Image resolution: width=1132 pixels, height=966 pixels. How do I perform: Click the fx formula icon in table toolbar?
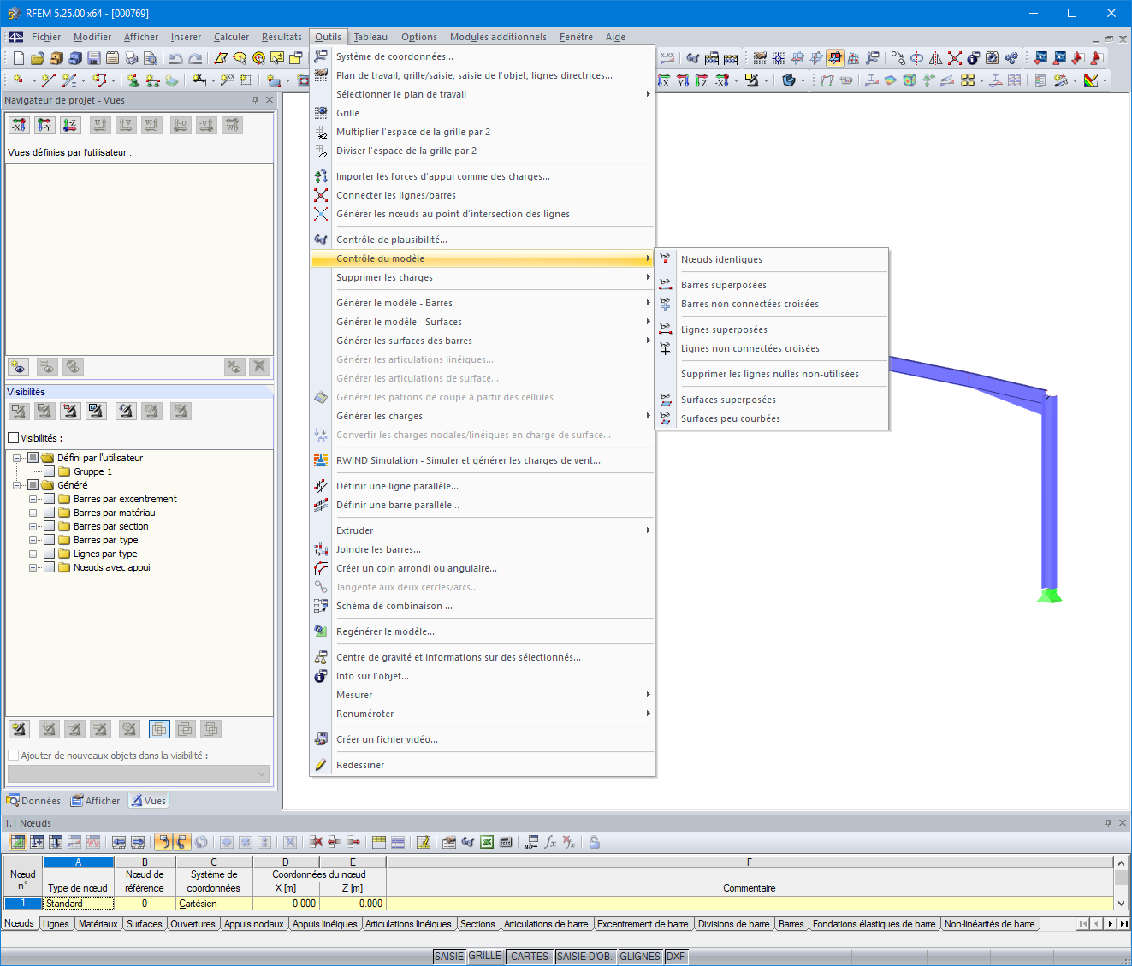point(549,842)
